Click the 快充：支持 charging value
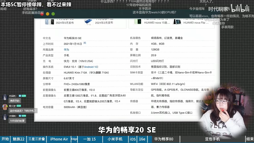The height and width of the screenshot is (143, 254). pyautogui.click(x=78, y=61)
